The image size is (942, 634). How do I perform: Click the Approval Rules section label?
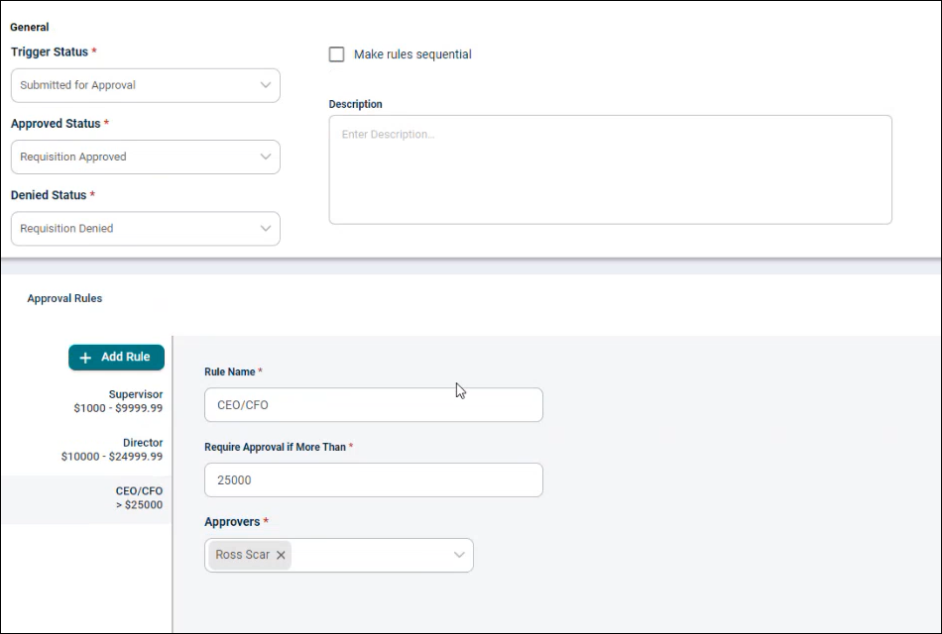(63, 298)
